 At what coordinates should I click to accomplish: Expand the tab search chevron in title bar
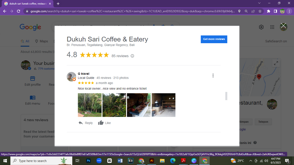[259, 3]
